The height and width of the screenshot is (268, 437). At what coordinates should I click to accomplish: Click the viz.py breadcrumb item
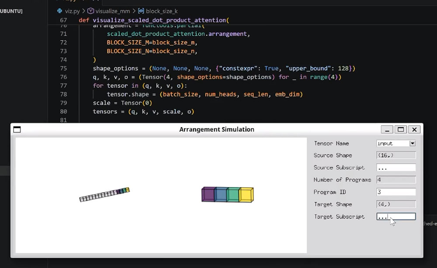coord(73,11)
